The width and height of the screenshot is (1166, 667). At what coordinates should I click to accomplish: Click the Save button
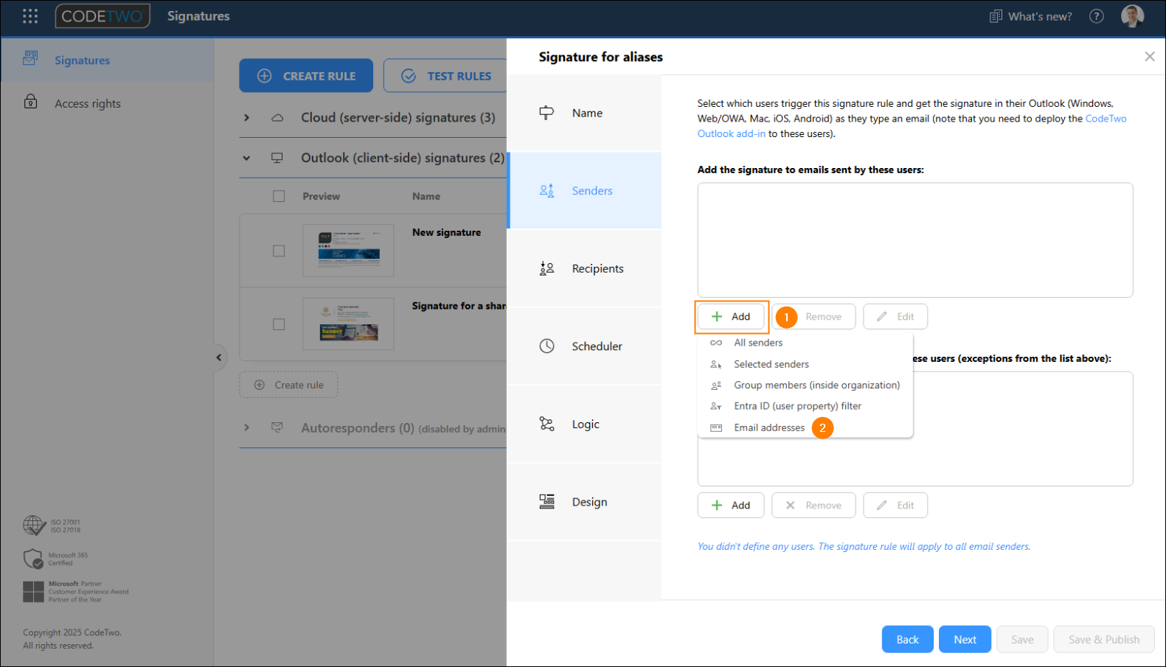(1022, 640)
